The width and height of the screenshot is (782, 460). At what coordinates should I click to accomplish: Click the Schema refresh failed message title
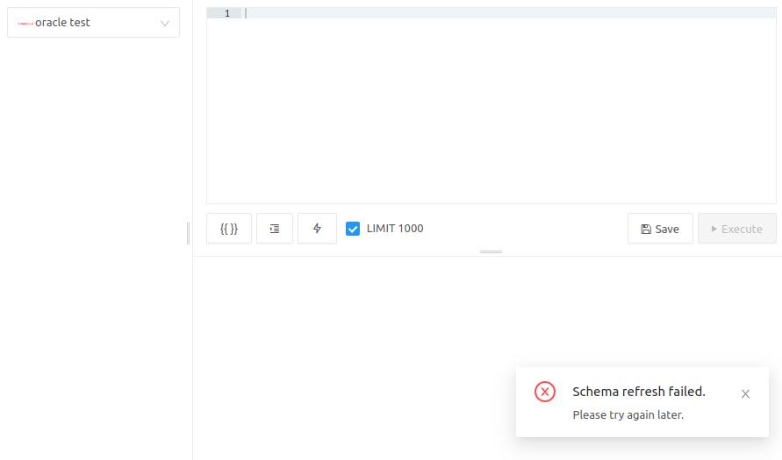click(x=639, y=392)
